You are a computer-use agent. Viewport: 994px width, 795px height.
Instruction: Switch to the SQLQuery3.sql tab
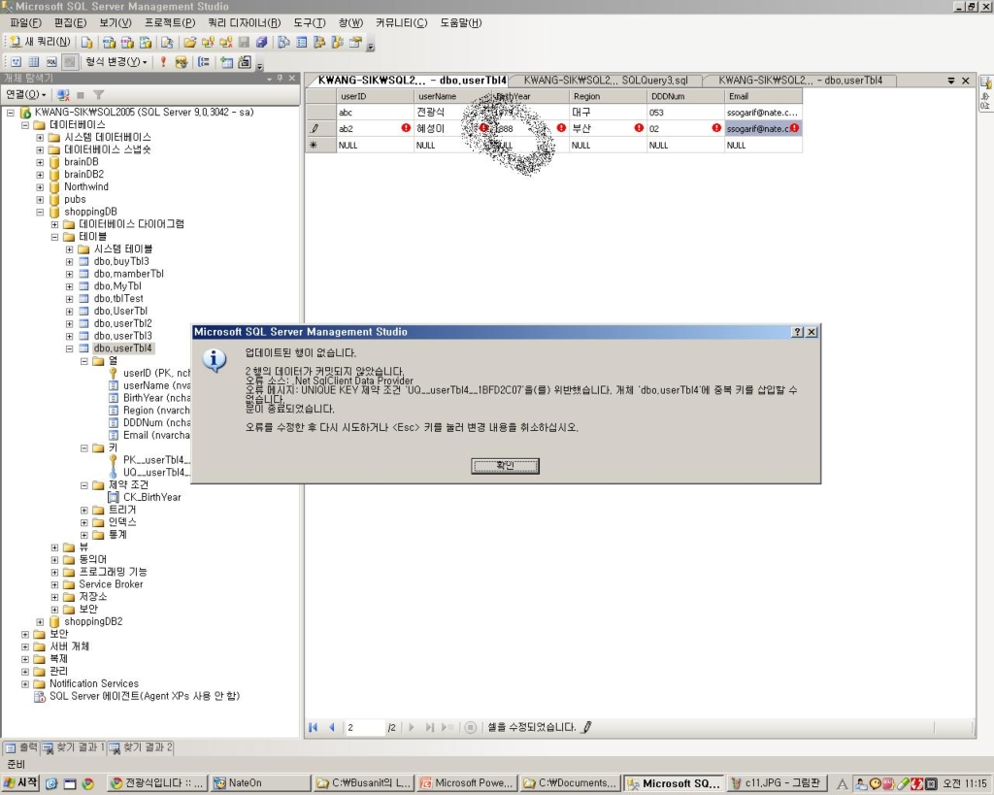point(606,81)
